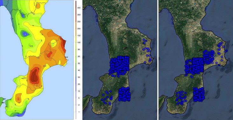Select the dense blue square cluster in middle map's lower peninsula
Viewport: 233px width, 120px height.
click(x=124, y=94)
